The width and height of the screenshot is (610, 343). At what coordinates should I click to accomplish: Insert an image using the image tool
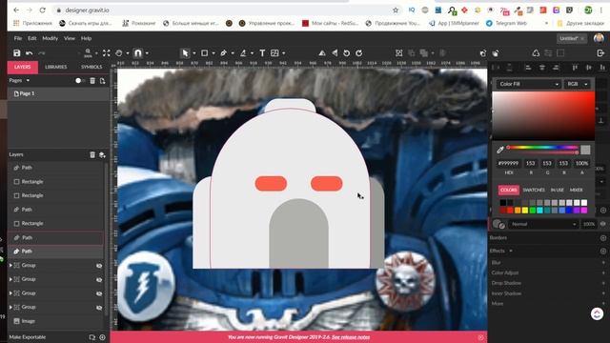[x=274, y=53]
